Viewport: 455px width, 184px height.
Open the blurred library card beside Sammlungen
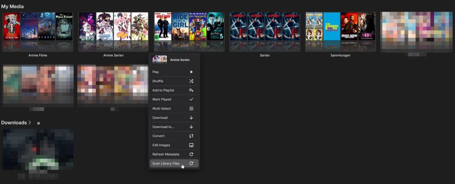pos(417,32)
